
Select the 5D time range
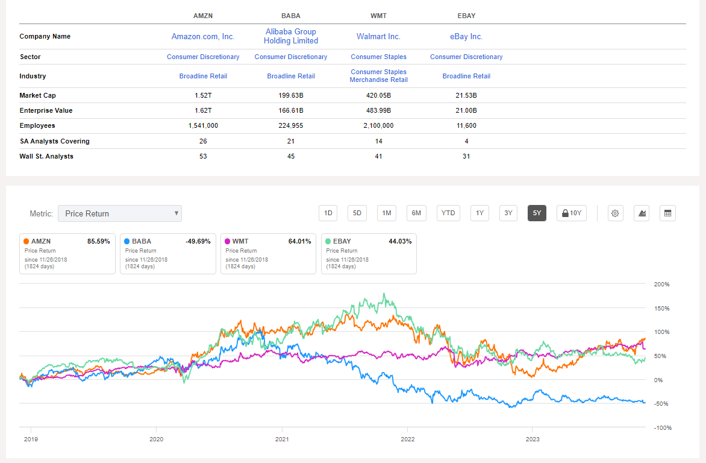pyautogui.click(x=357, y=213)
